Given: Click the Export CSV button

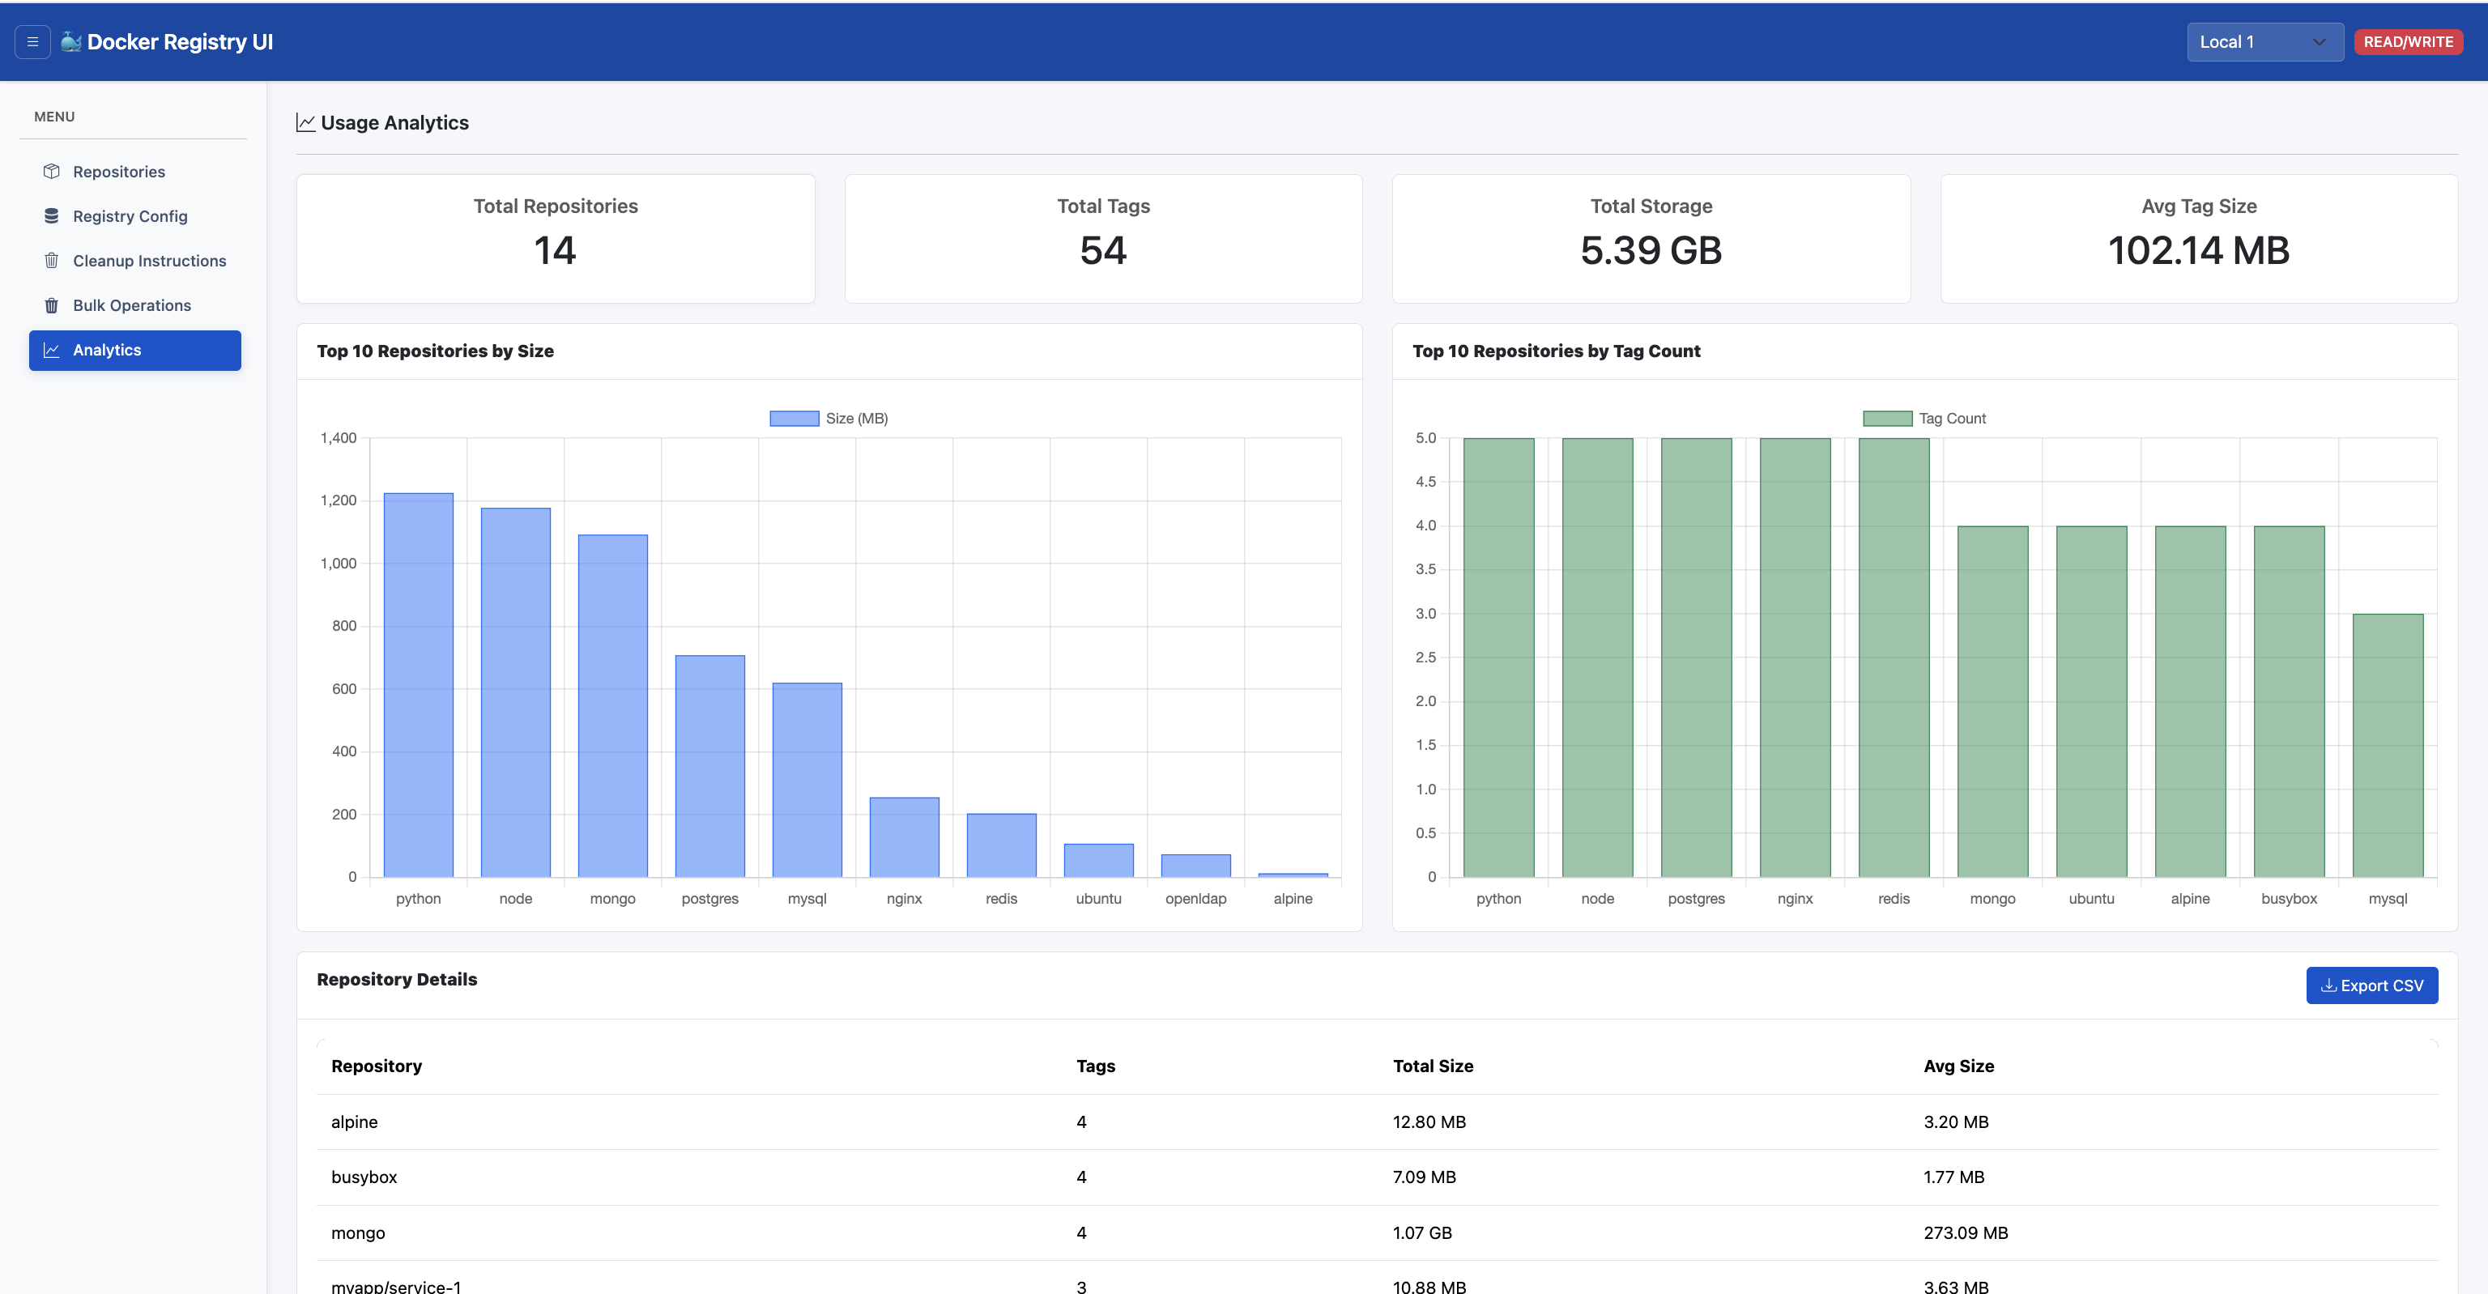Looking at the screenshot, I should (x=2372, y=985).
